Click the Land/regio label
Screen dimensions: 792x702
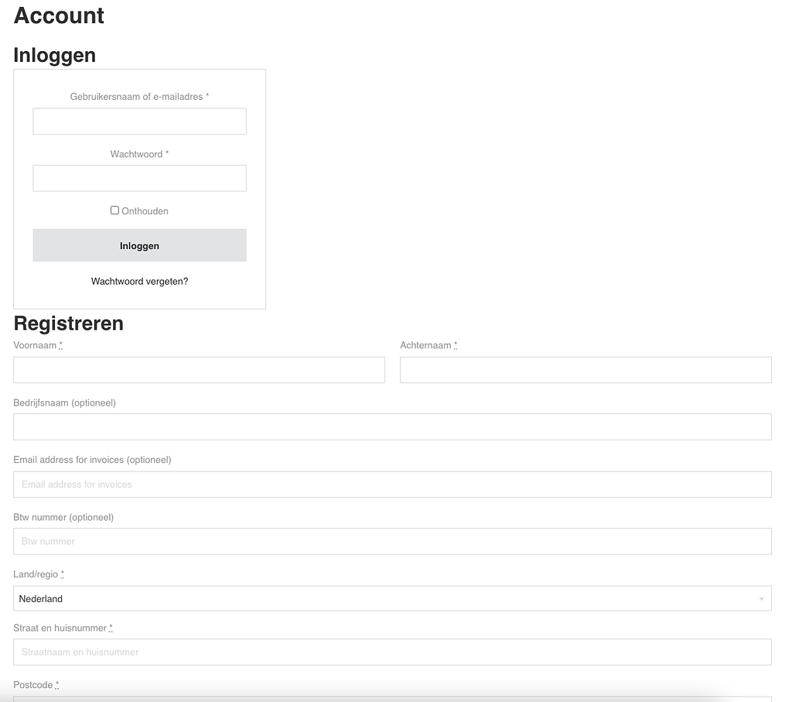click(x=36, y=574)
